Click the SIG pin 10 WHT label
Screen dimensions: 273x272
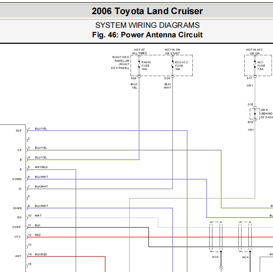coord(38,216)
